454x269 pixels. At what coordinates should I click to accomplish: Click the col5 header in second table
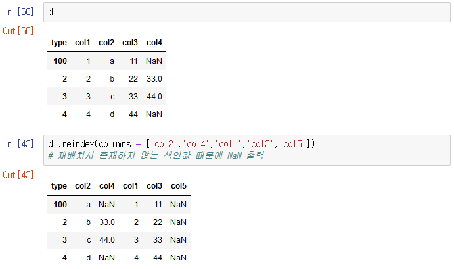coord(179,186)
